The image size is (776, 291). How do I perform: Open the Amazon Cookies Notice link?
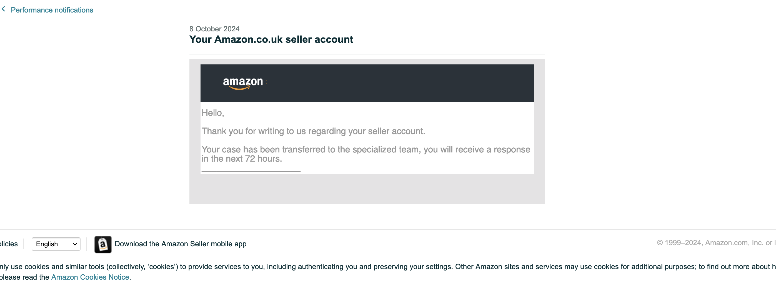(x=90, y=277)
